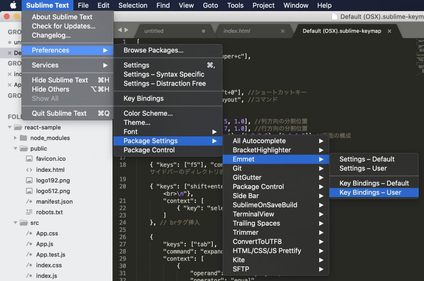
Task: Hide Sublime Text
Action: [x=67, y=80]
